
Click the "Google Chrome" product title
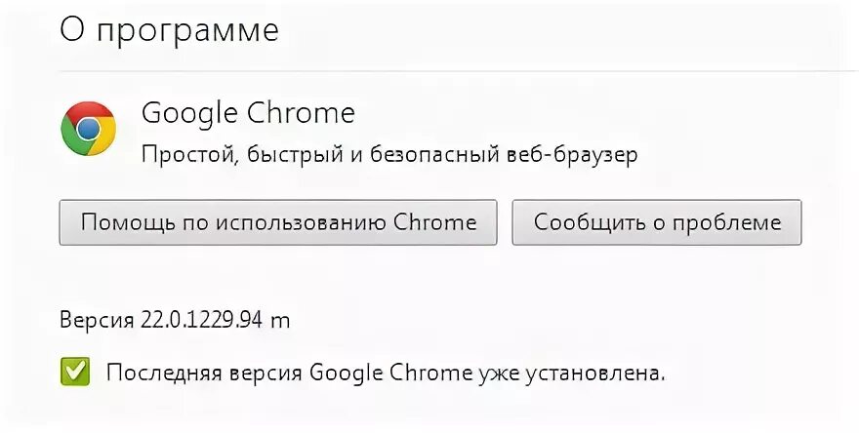(248, 113)
